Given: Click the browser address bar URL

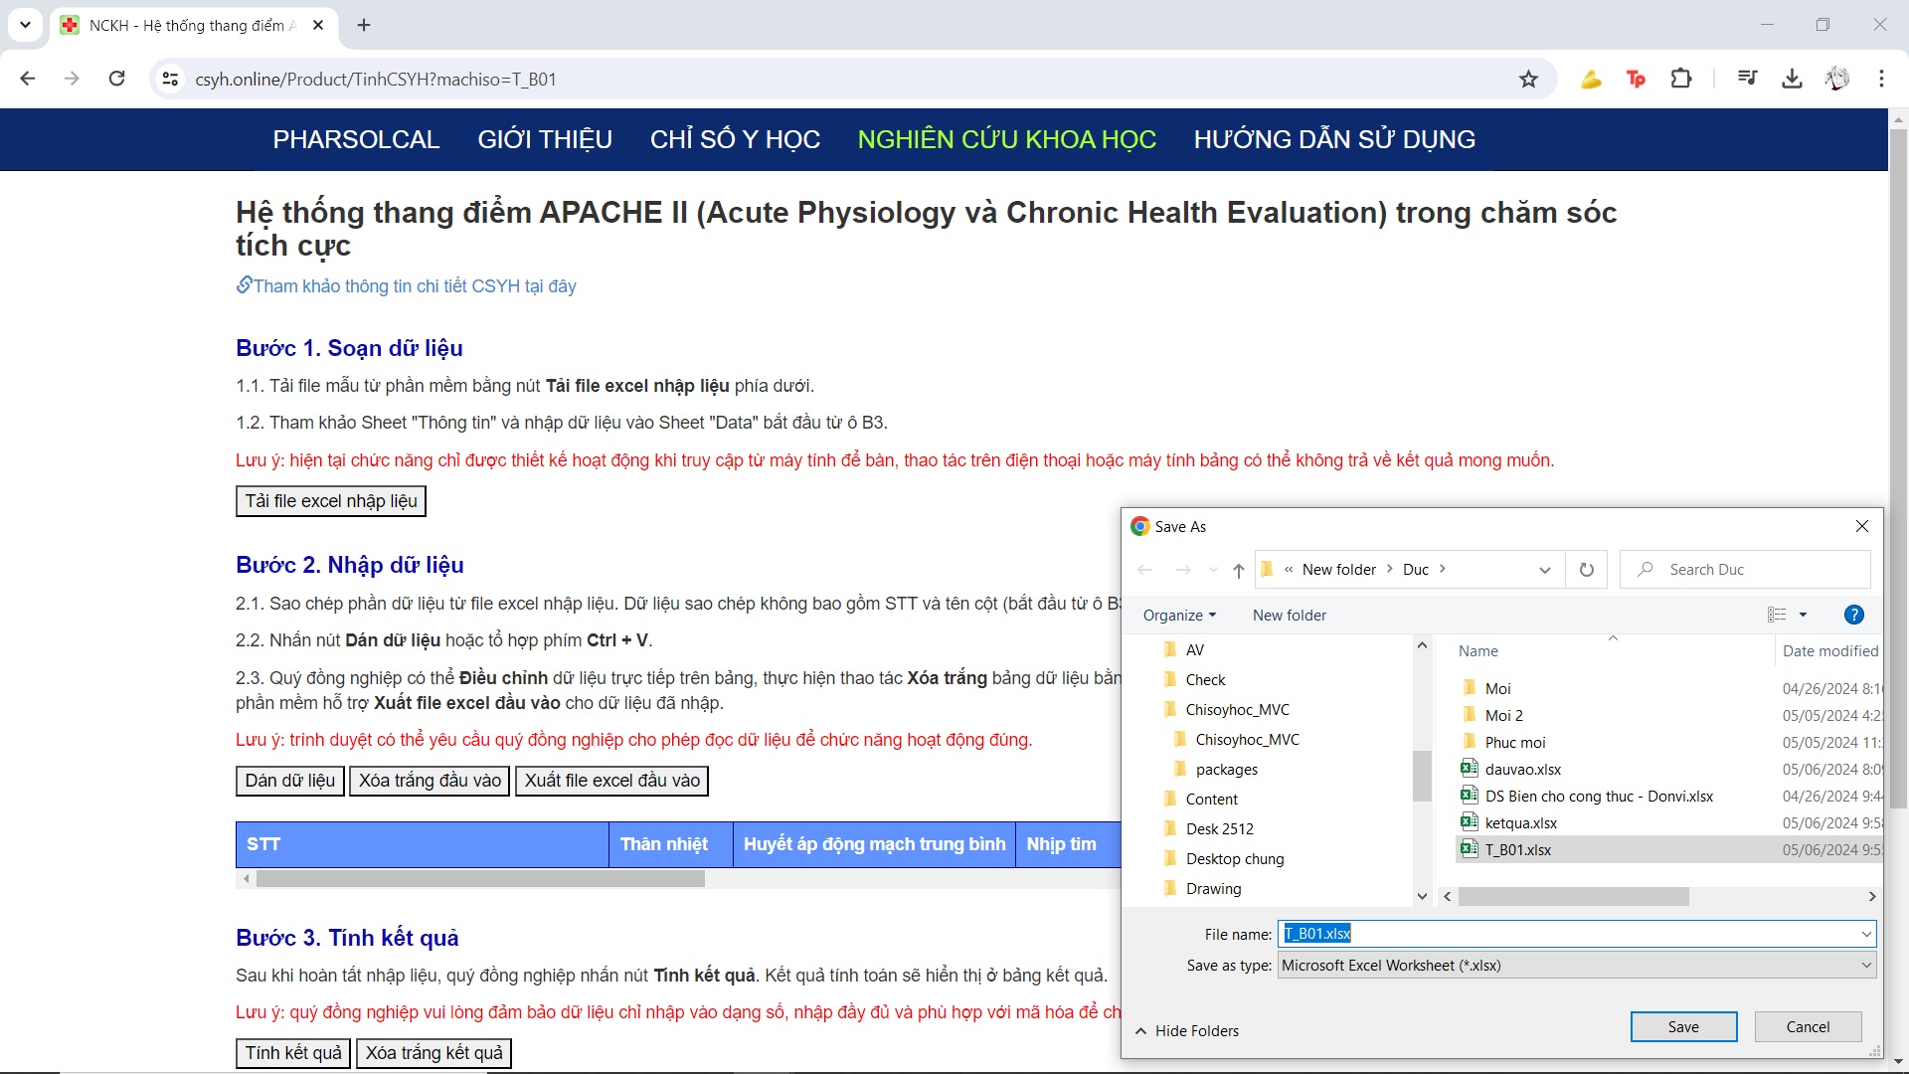Looking at the screenshot, I should point(376,79).
